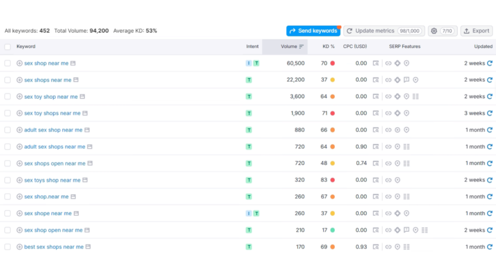
Task: View SERP snapshot for 'sex shop near me'
Action: 376,63
